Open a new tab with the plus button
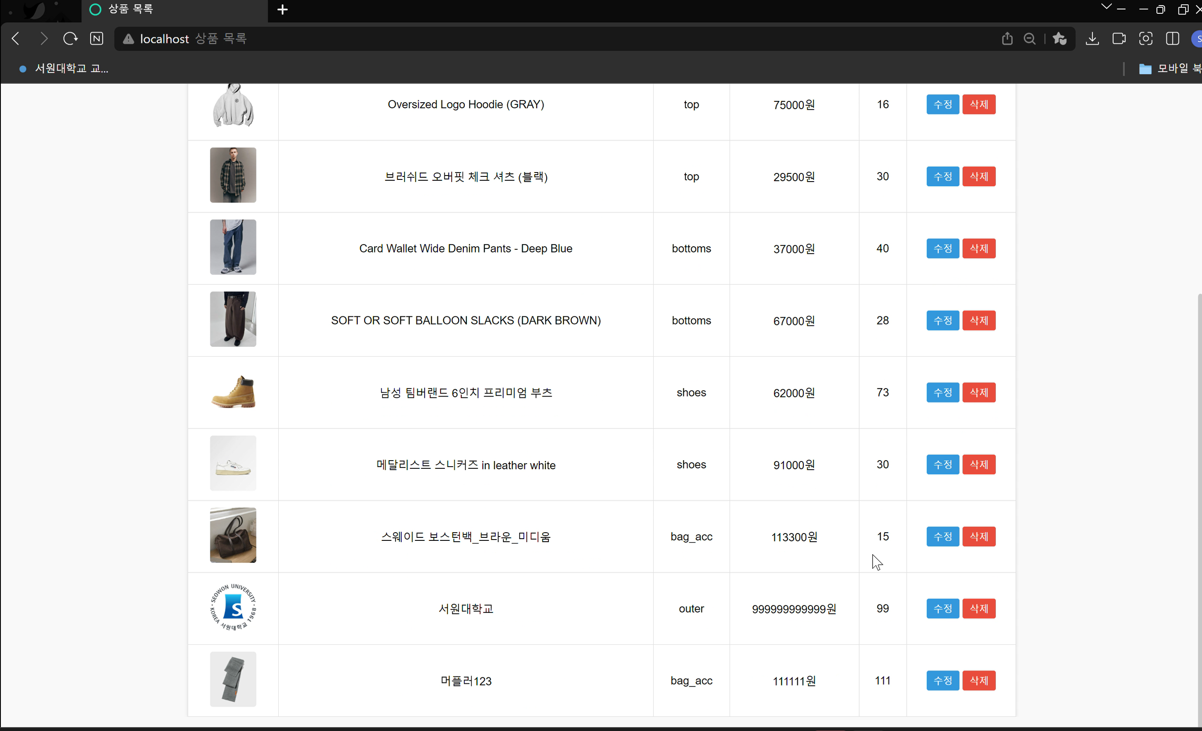 point(282,9)
